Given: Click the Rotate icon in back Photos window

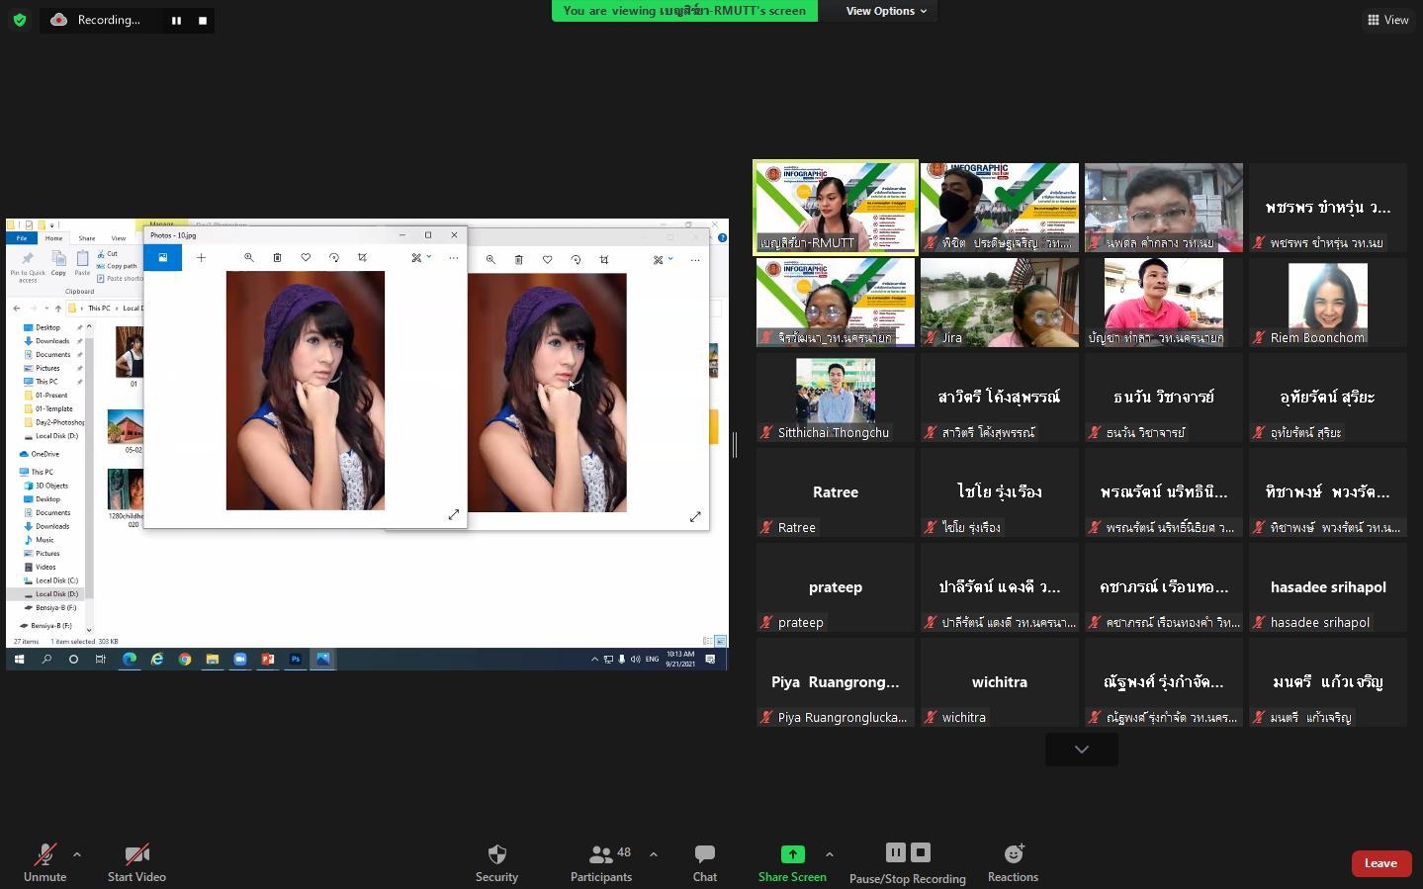Looking at the screenshot, I should click(576, 260).
